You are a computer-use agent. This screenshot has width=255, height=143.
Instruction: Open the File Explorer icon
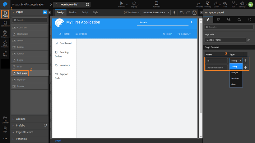pos(5,119)
